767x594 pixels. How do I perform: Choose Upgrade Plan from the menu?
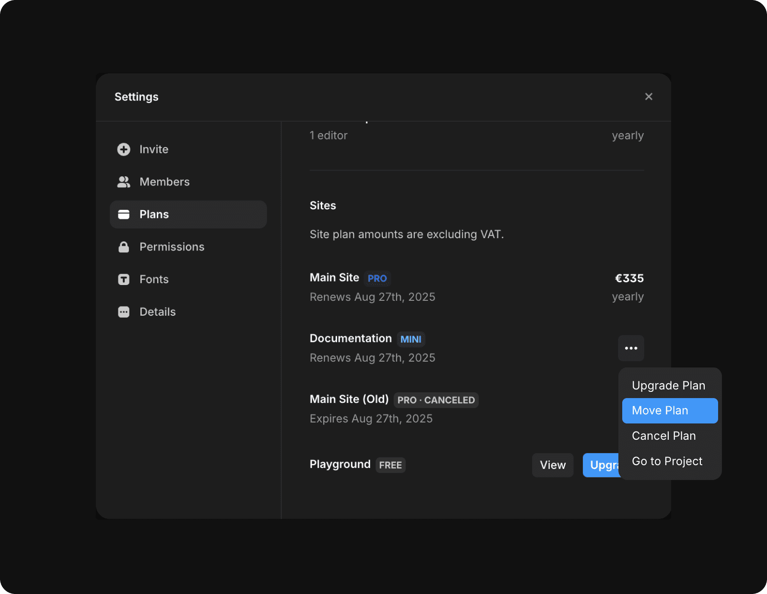click(x=668, y=386)
